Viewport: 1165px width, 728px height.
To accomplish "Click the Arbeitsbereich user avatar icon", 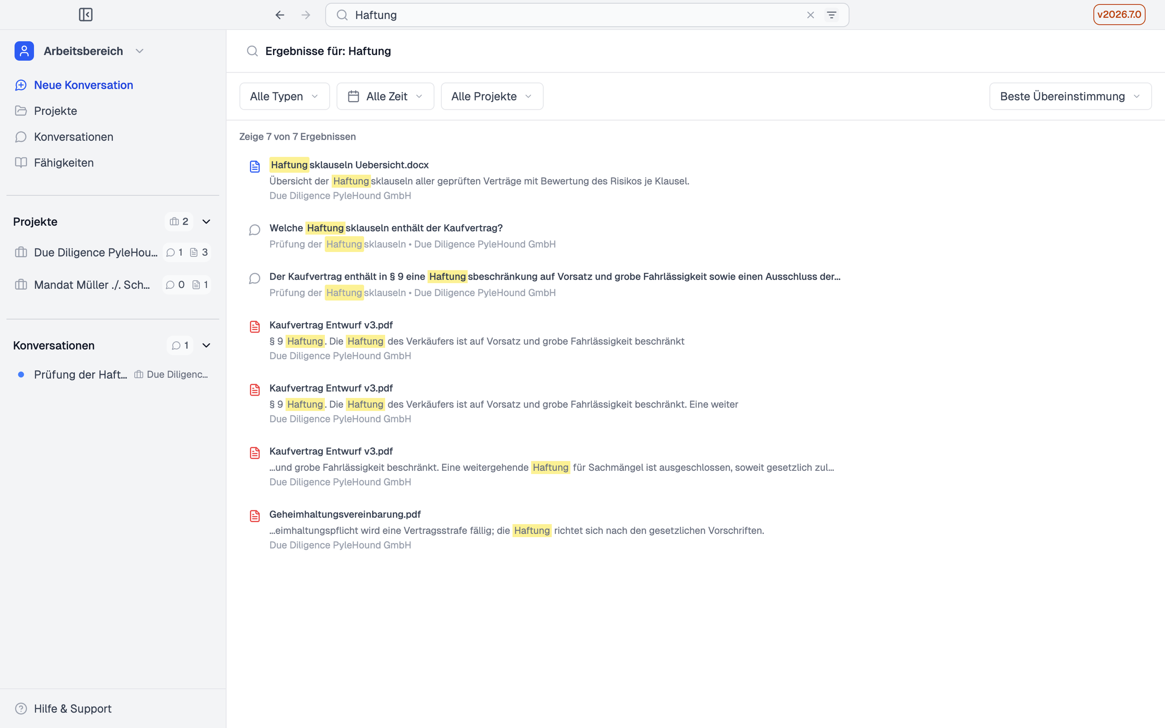I will click(24, 51).
